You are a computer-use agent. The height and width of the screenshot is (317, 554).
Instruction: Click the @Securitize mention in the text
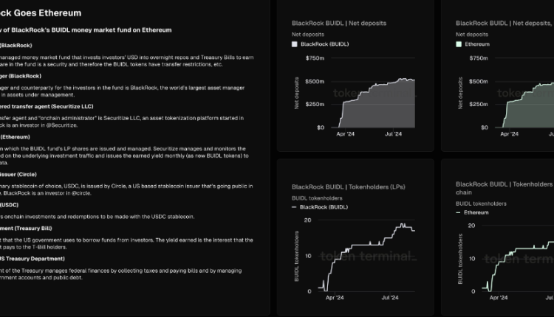pyautogui.click(x=61, y=125)
